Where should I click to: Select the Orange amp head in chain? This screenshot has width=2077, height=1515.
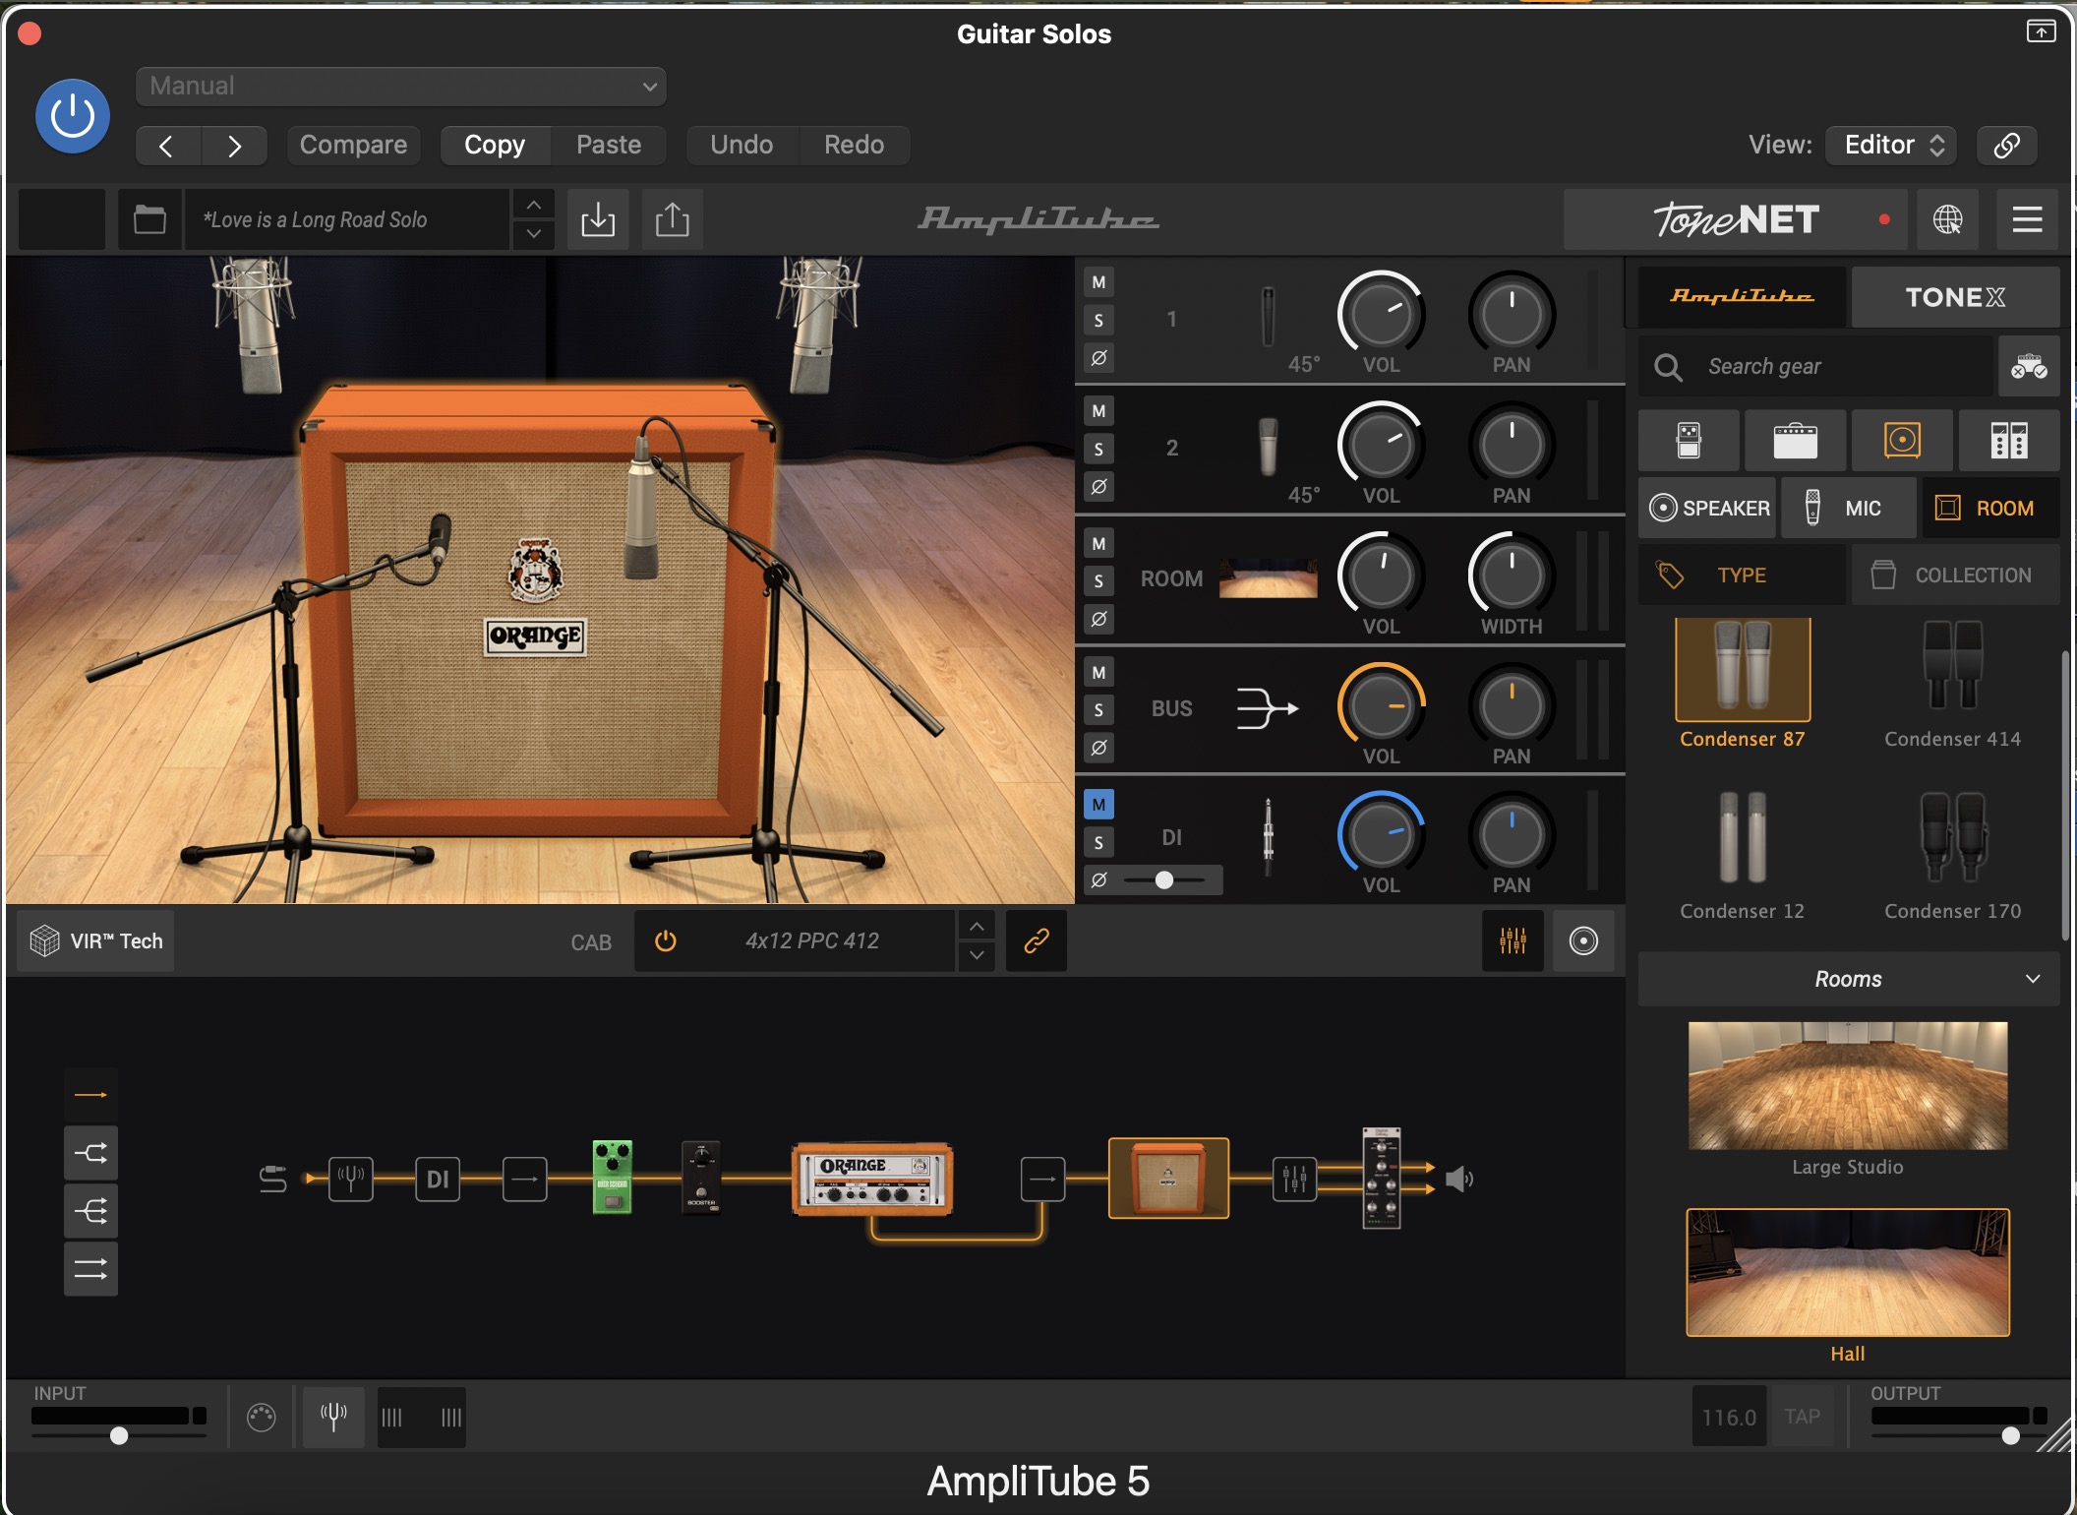click(872, 1179)
